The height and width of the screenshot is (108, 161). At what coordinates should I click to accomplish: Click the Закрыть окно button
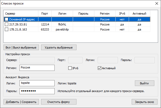(144, 102)
